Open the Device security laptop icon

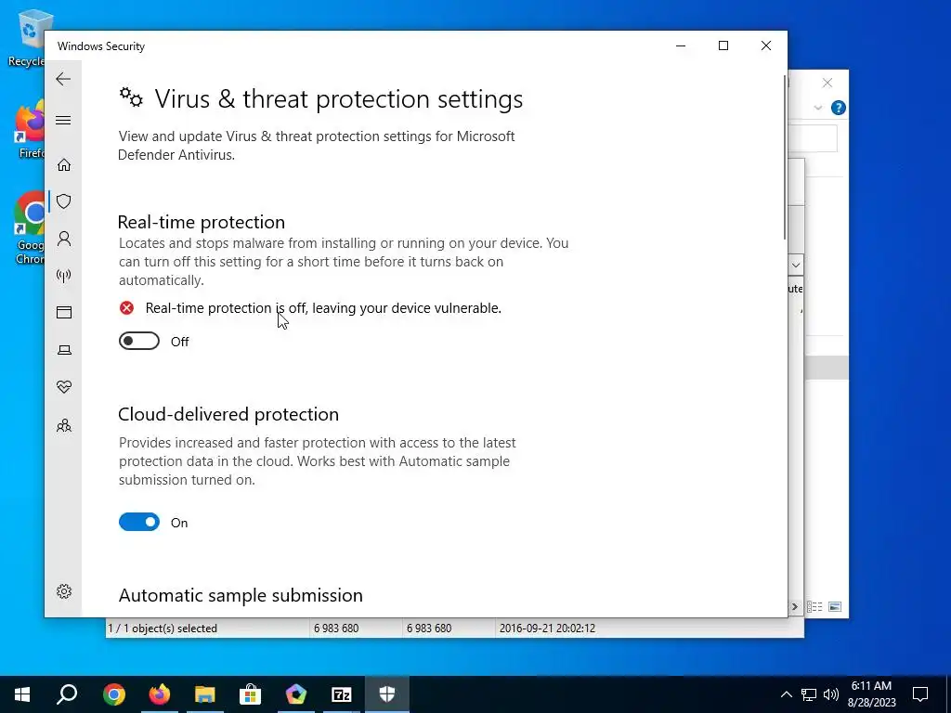pyautogui.click(x=64, y=350)
